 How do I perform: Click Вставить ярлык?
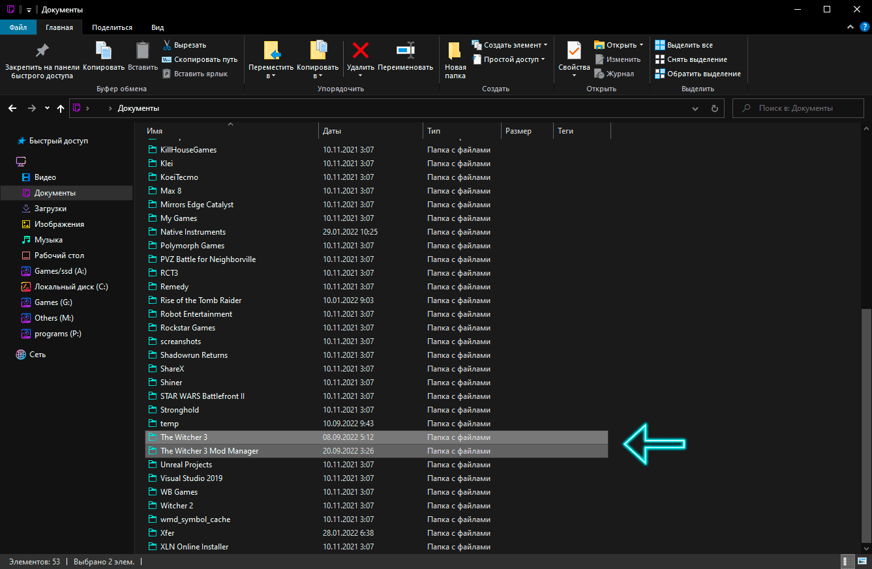pos(195,74)
